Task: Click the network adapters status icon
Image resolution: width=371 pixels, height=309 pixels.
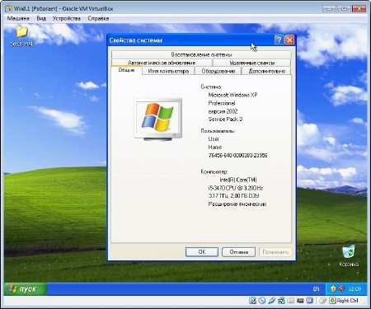Action: pos(281,301)
